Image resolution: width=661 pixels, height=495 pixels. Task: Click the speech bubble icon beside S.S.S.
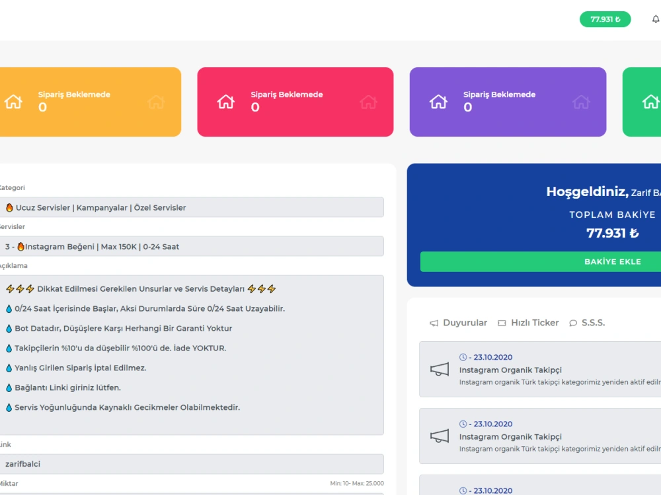(573, 323)
